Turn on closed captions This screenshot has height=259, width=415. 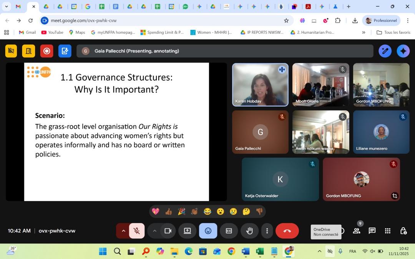tap(229, 231)
